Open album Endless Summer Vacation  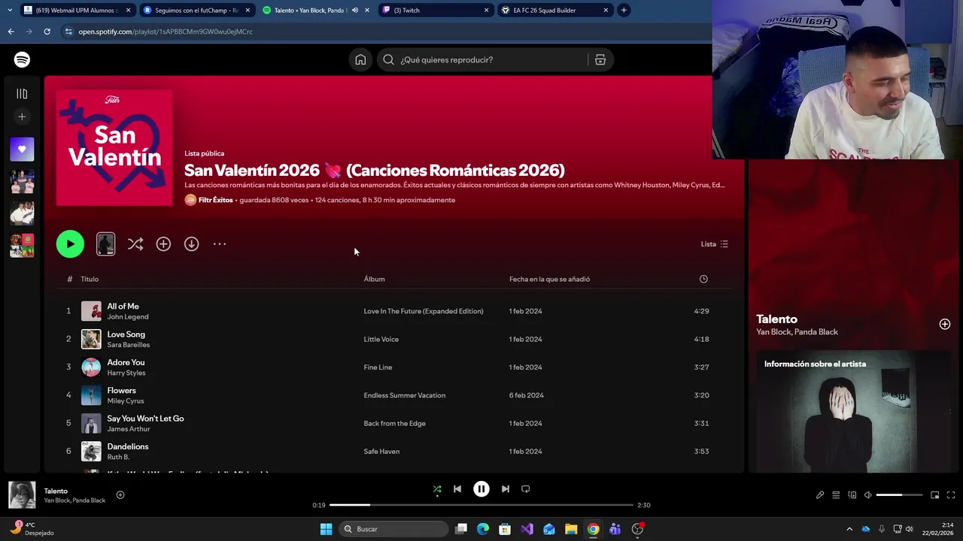405,395
